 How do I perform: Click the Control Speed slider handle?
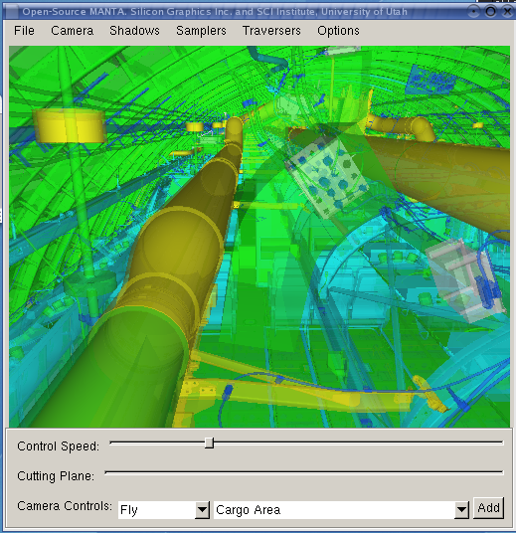pyautogui.click(x=210, y=443)
